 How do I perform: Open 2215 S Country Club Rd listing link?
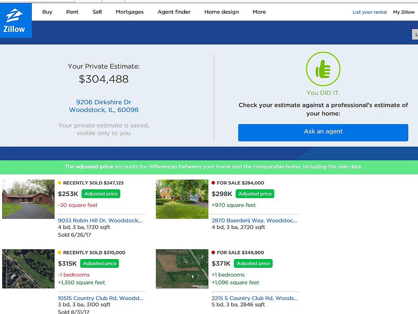[255, 298]
